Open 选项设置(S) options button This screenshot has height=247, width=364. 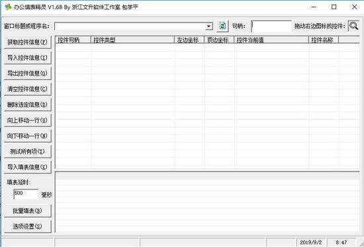click(27, 226)
